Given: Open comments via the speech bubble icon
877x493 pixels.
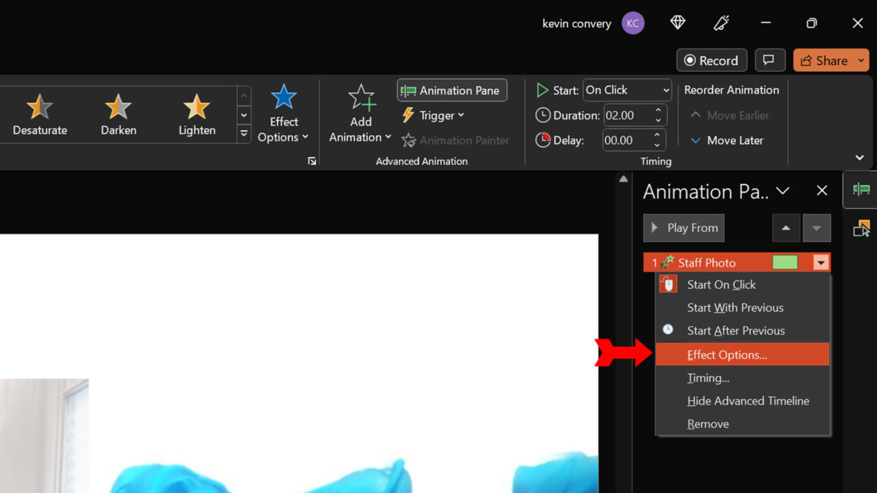Looking at the screenshot, I should tap(769, 60).
